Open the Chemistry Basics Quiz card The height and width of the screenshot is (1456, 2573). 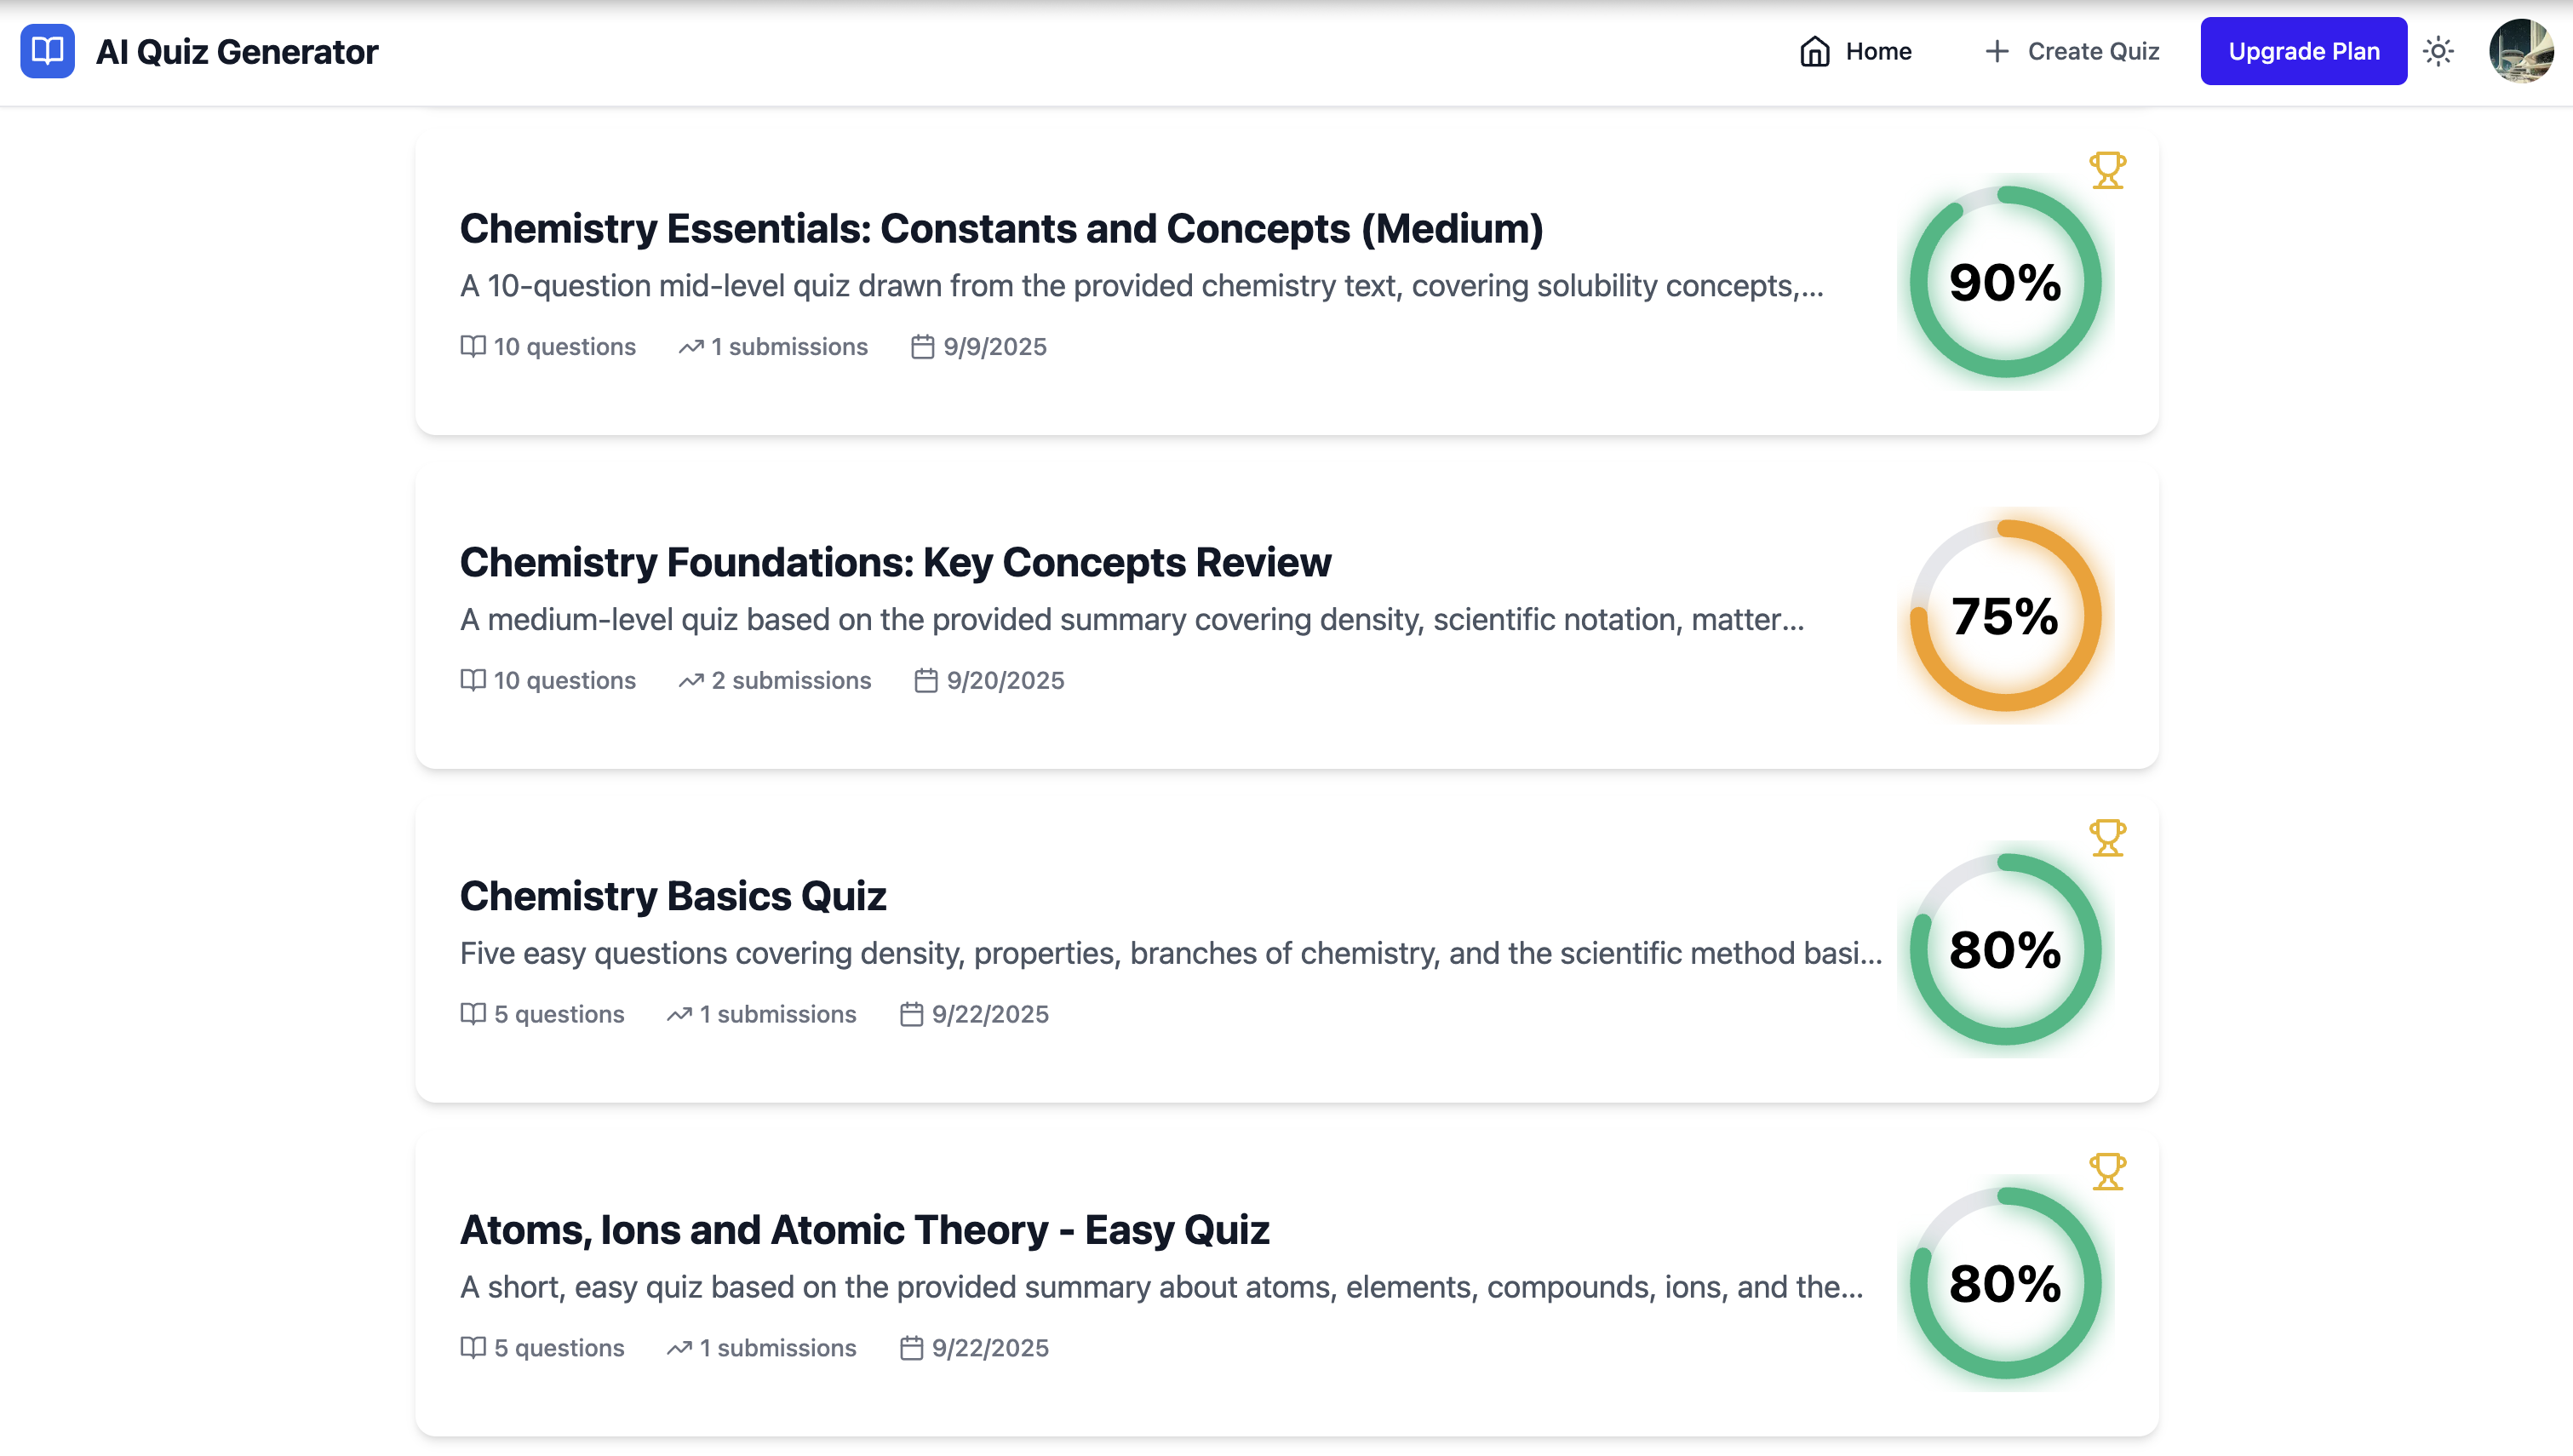coord(673,895)
